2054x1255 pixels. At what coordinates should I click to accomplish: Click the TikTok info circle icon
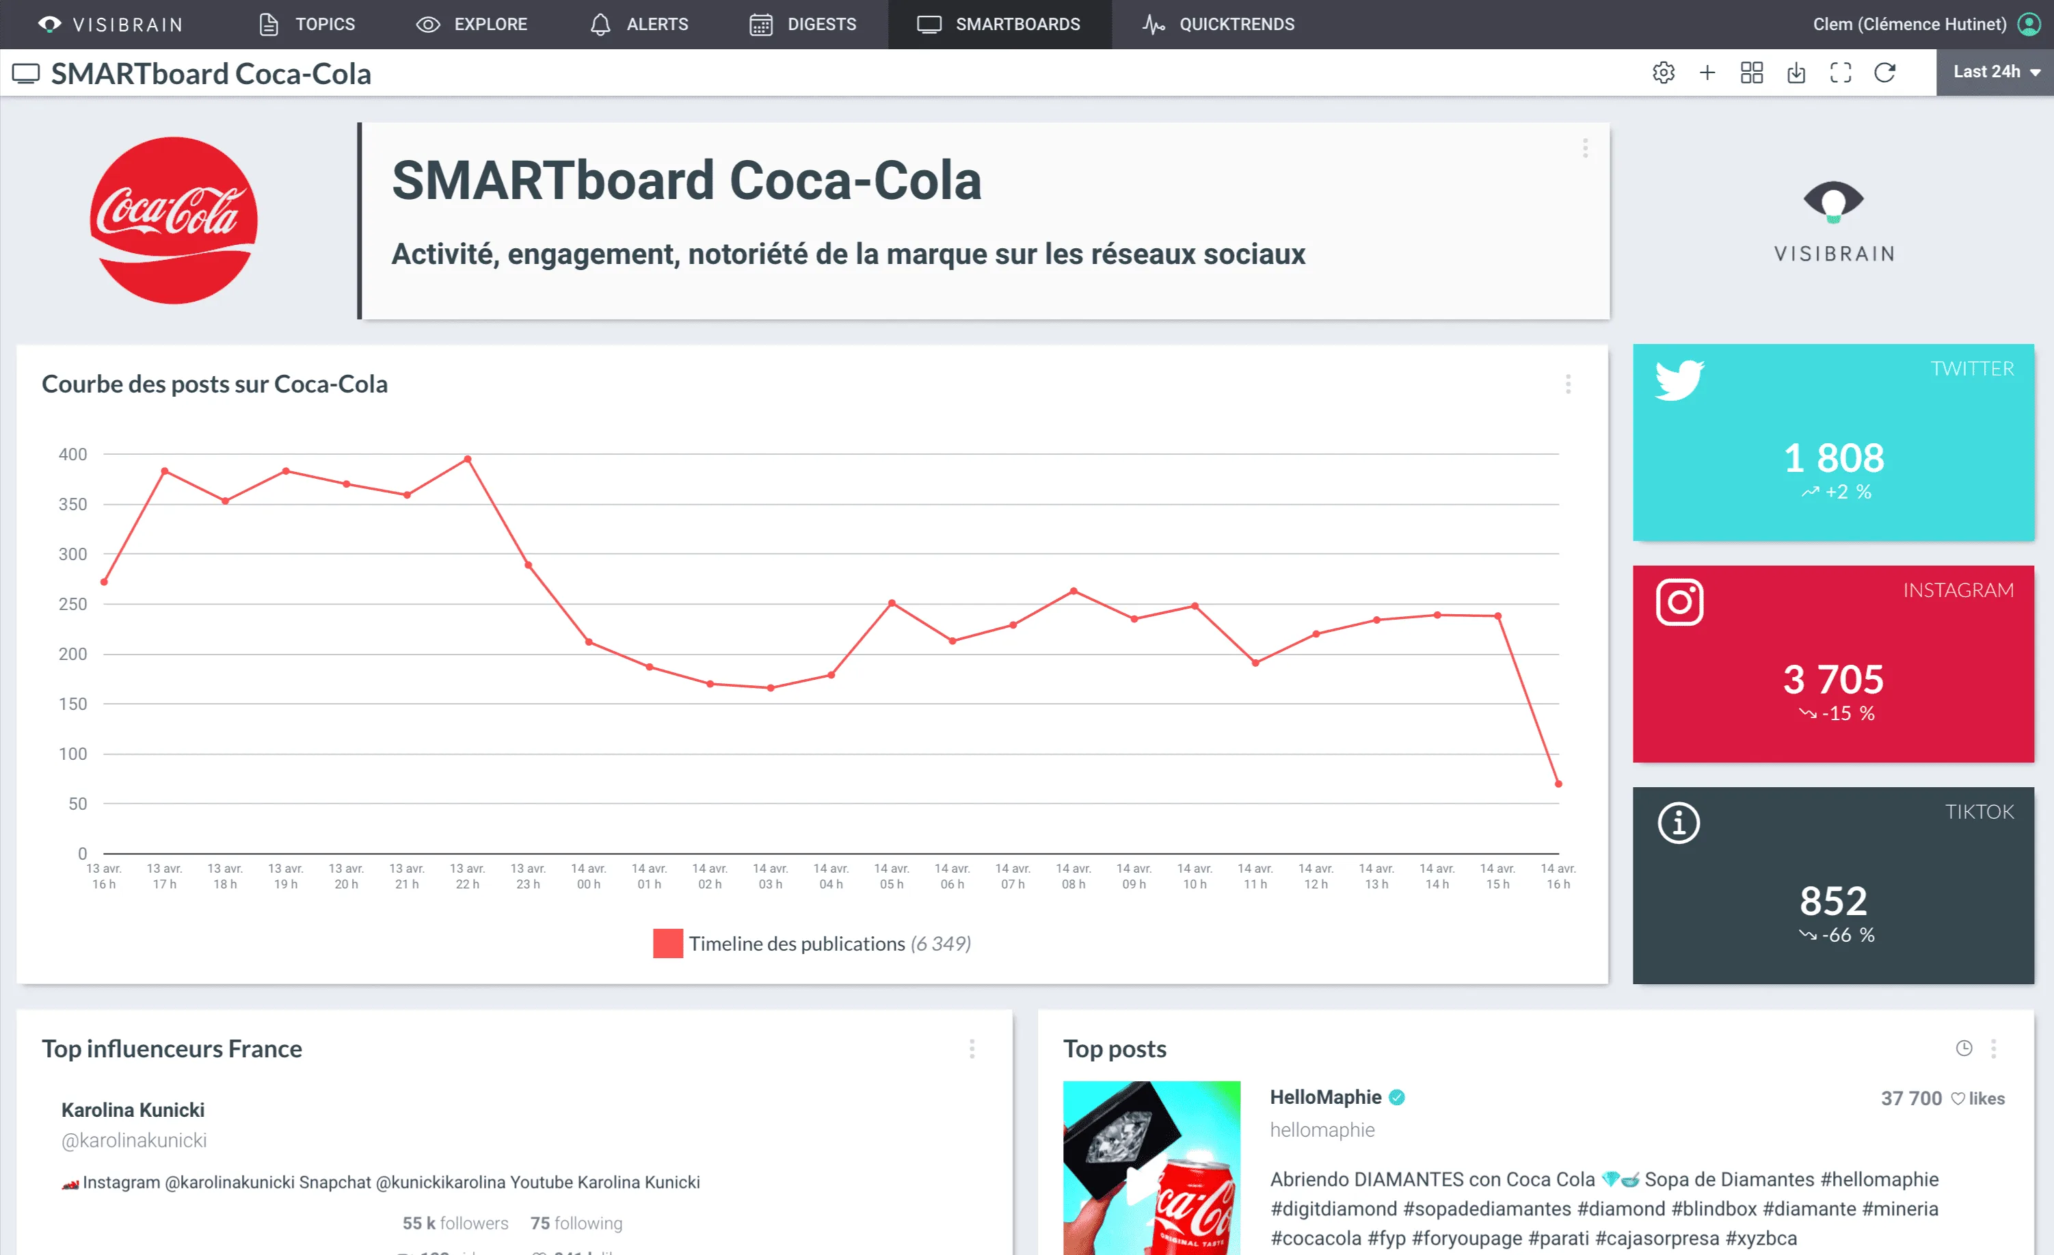click(1678, 823)
